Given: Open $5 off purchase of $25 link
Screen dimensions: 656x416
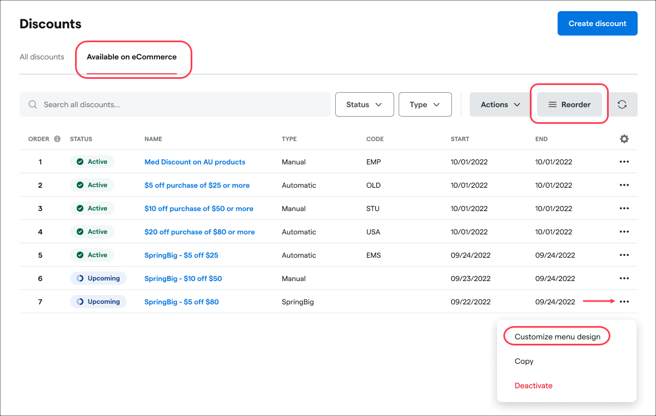Looking at the screenshot, I should 197,185.
